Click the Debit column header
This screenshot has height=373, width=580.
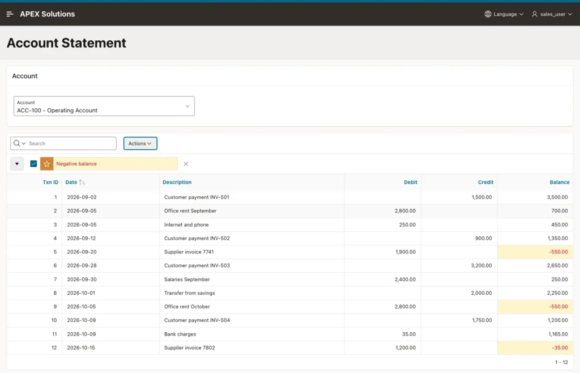coord(410,183)
